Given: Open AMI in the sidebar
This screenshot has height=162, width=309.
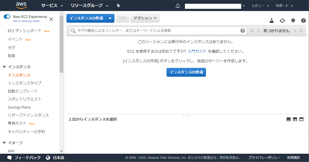Looking at the screenshot, I should 11,151.
